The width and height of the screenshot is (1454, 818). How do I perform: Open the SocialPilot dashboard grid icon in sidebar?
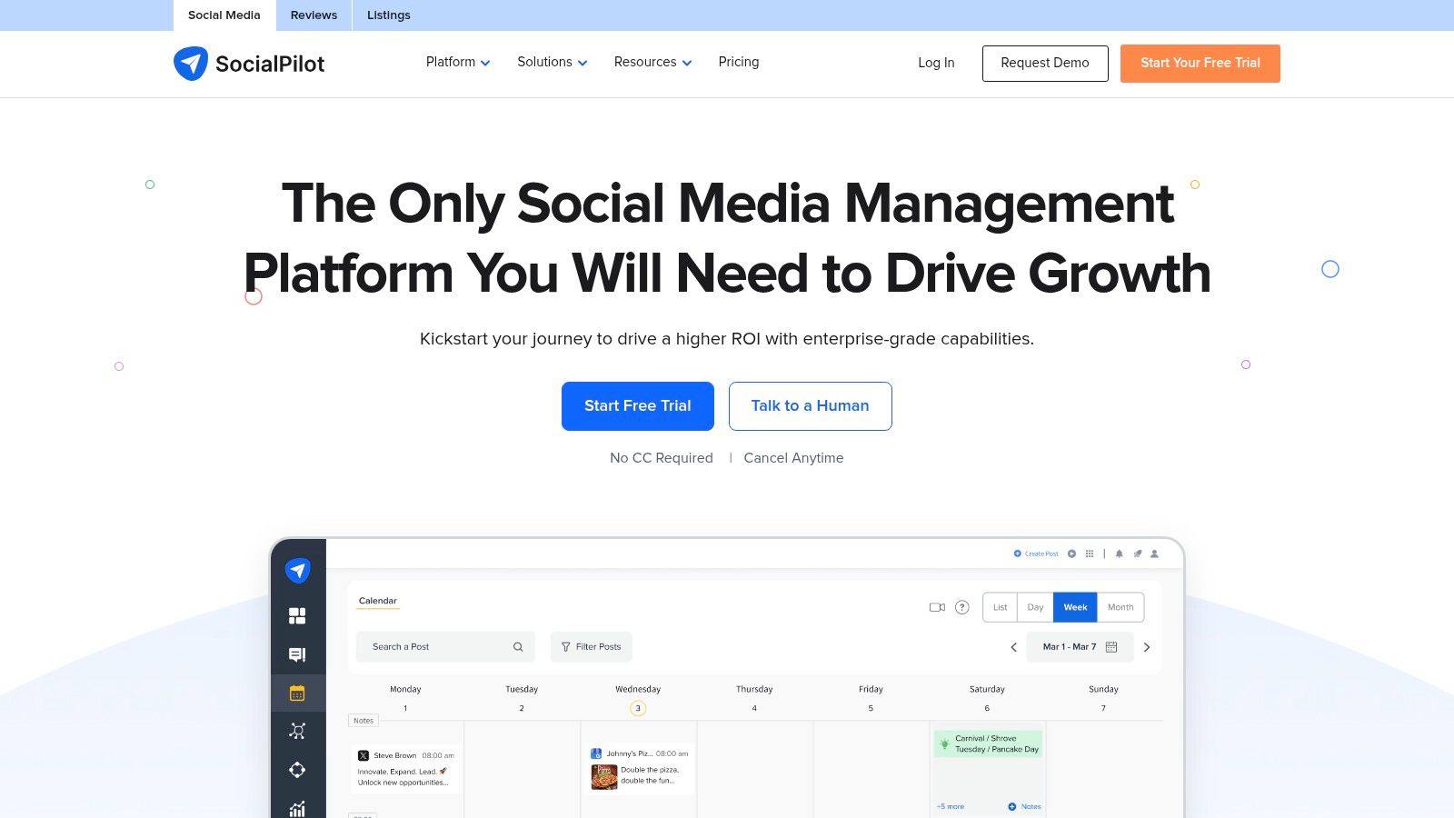297,615
